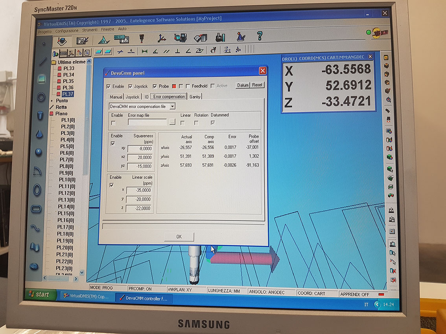This screenshot has width=446, height=334.
Task: Select the curve feature tool
Action: [x=35, y=228]
